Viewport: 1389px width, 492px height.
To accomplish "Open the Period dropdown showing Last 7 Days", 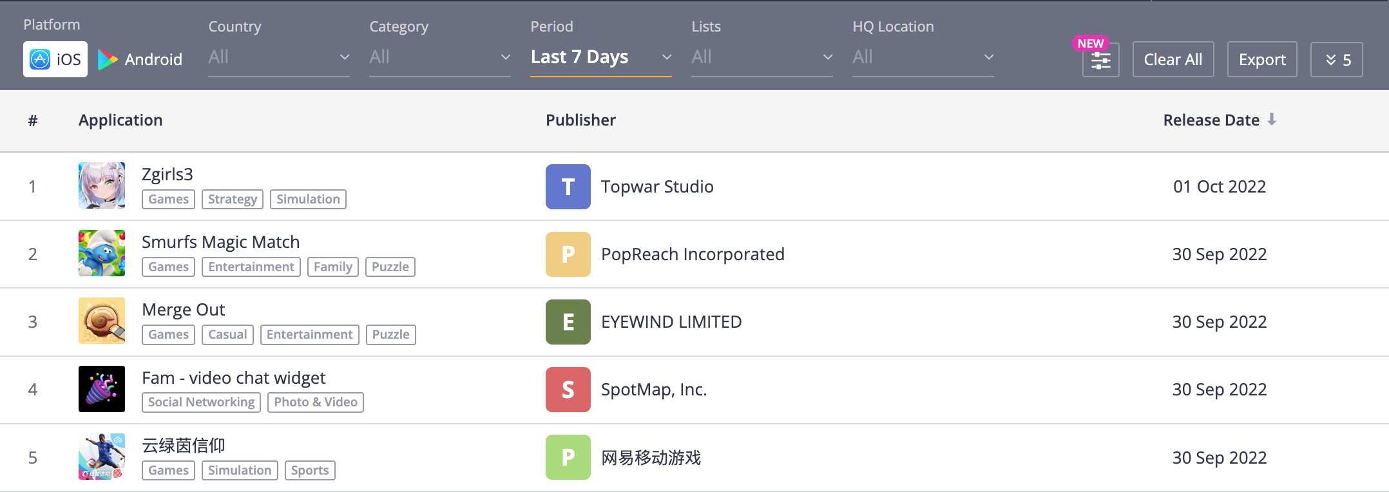I will 601,57.
